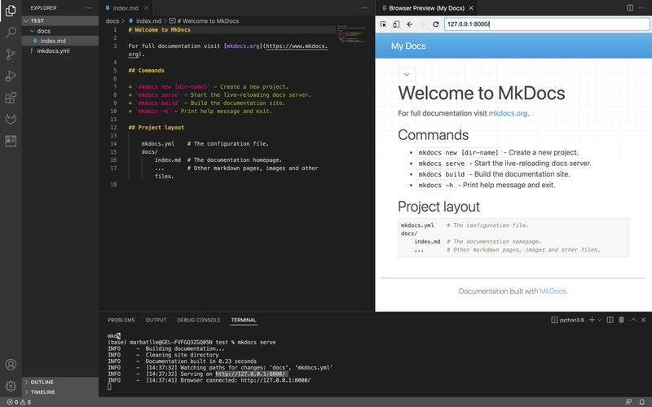Collapse the docs folder in Explorer
Image resolution: width=652 pixels, height=407 pixels.
pos(32,31)
